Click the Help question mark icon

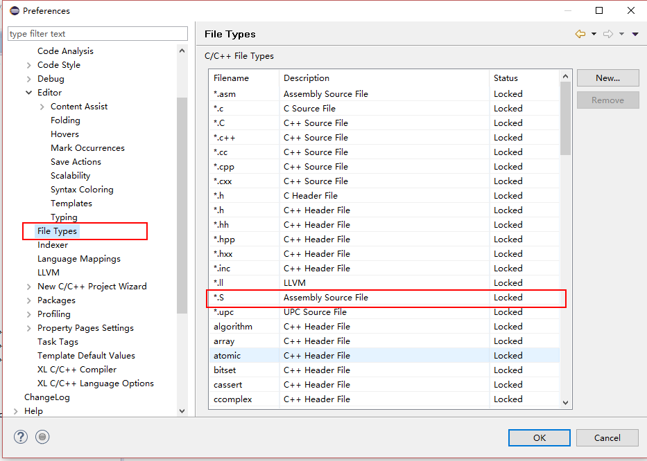coord(21,437)
